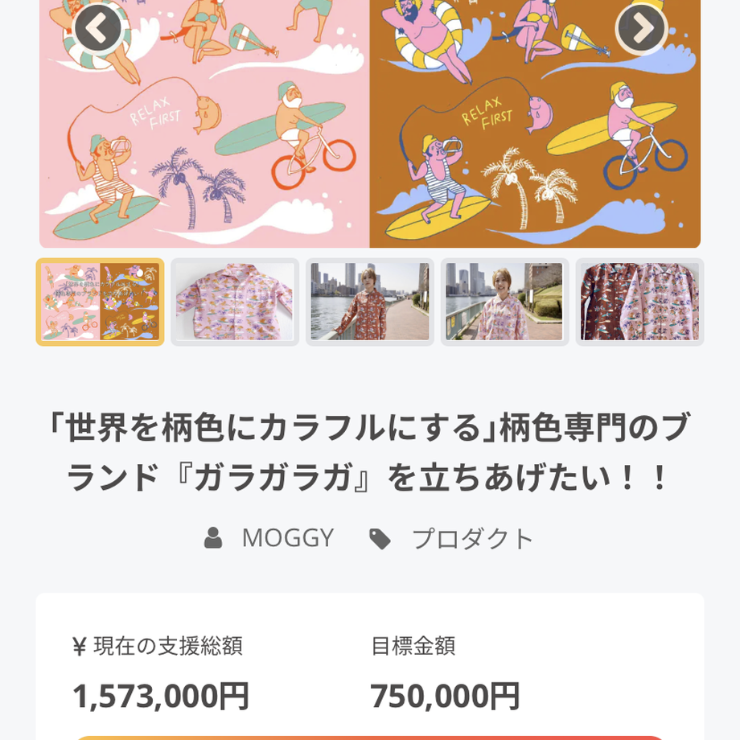
Task: Click the 750,000円 target amount
Action: pos(445,697)
